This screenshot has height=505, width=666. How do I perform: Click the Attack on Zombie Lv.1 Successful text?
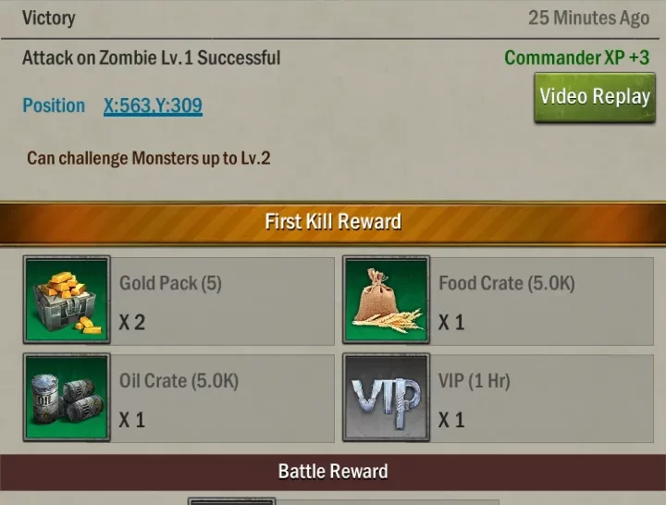pos(151,57)
